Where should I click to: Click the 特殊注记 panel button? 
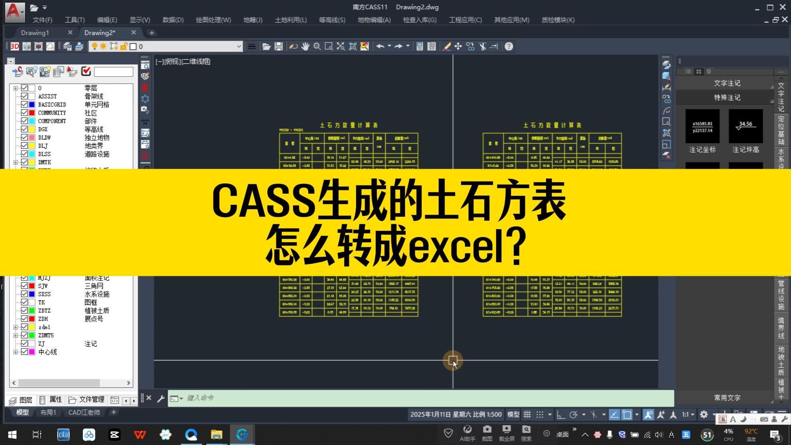click(x=726, y=98)
